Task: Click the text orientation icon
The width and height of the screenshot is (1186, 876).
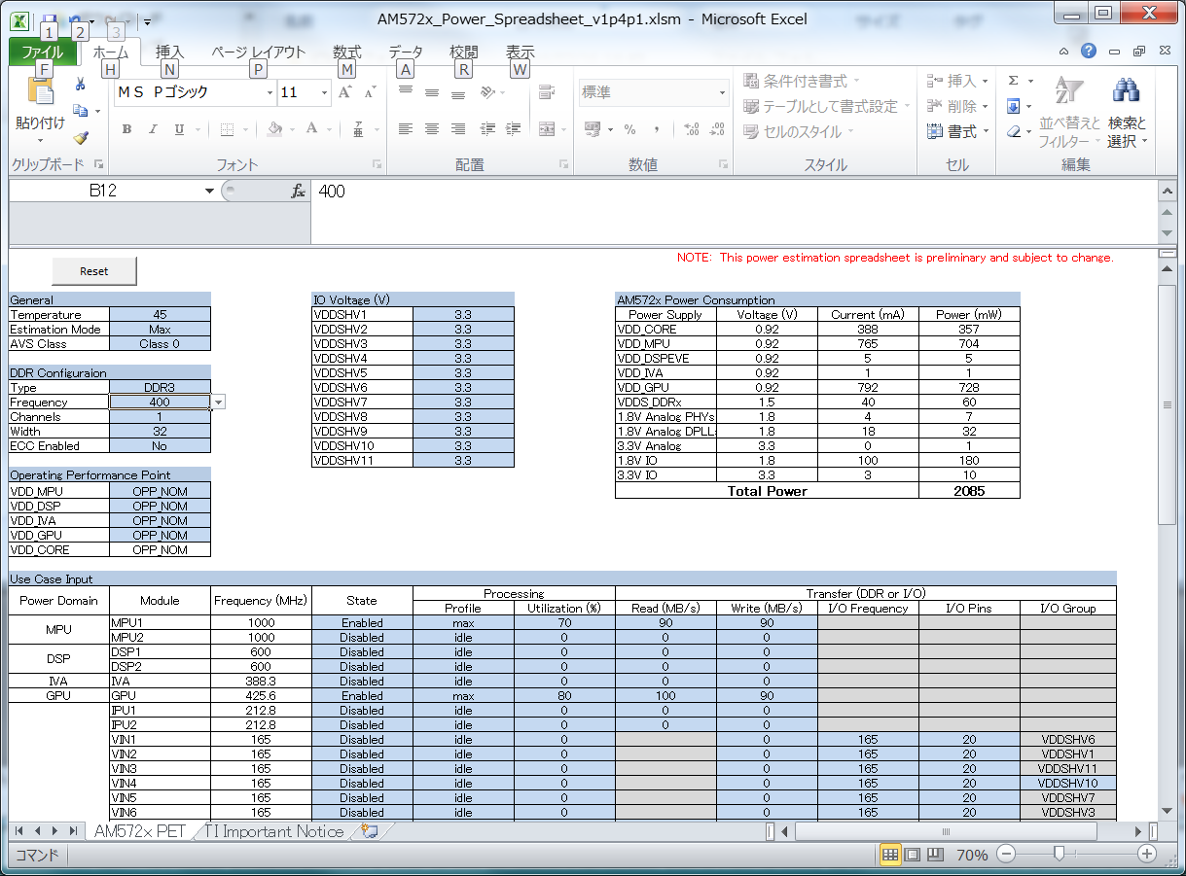Action: click(x=487, y=92)
